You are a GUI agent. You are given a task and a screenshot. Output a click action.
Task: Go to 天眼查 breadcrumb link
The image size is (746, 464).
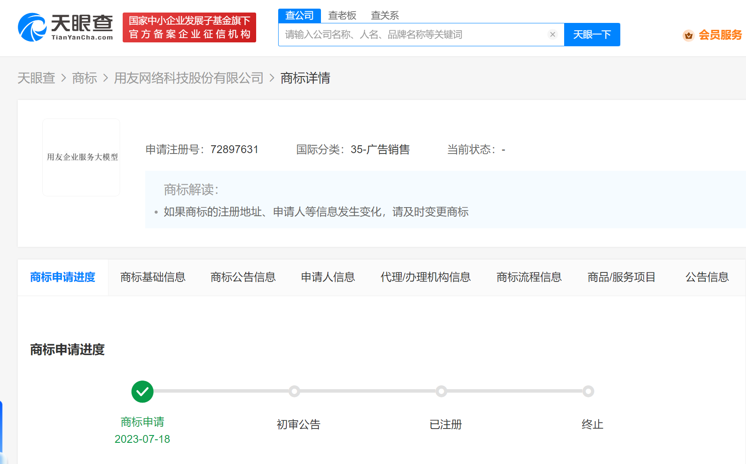tap(36, 78)
